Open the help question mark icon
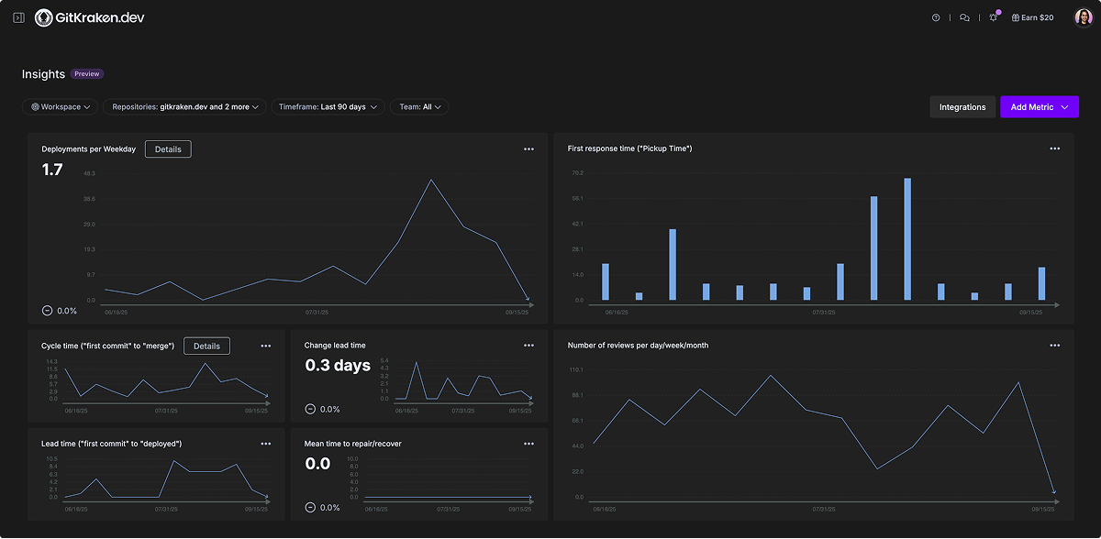Viewport: 1101px width, 539px height. (x=936, y=17)
